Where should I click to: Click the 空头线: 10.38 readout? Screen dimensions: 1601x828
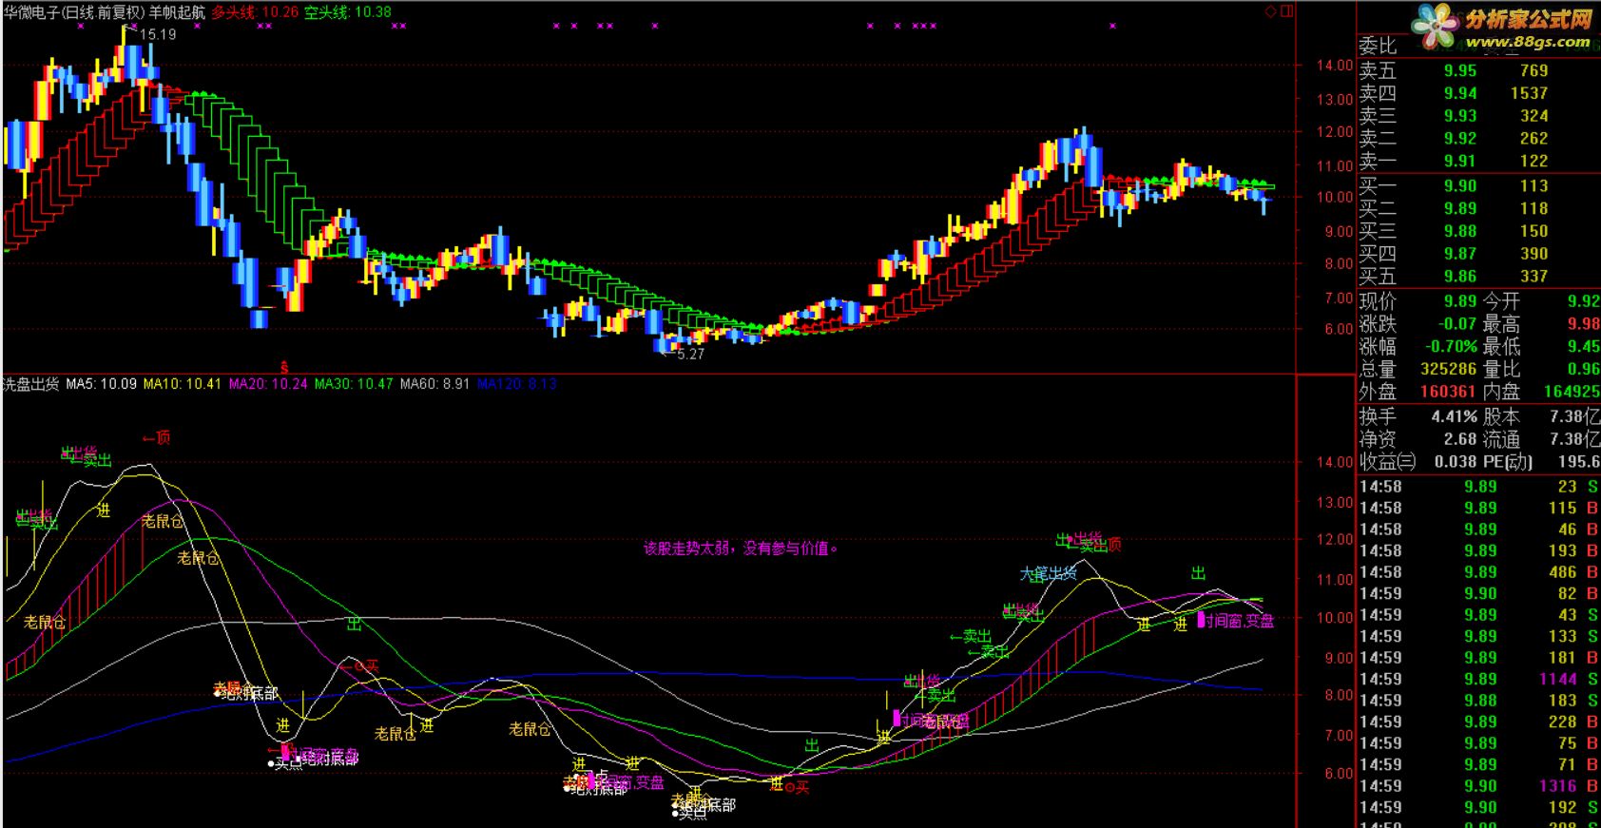pos(348,12)
